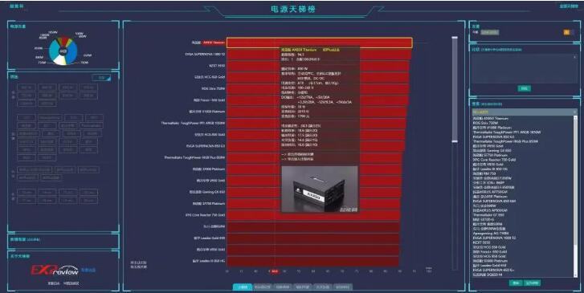
Task: Select the EVGA SUPERNOVA 1000 T2 bar
Action: pos(319,55)
